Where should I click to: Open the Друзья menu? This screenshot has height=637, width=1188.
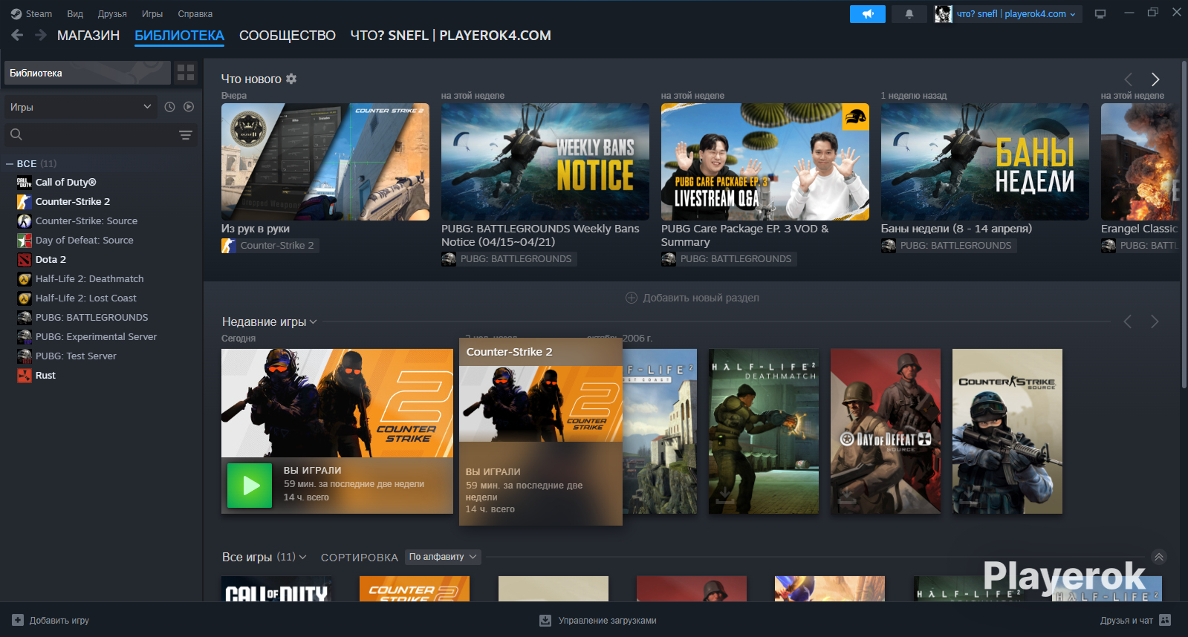click(112, 14)
